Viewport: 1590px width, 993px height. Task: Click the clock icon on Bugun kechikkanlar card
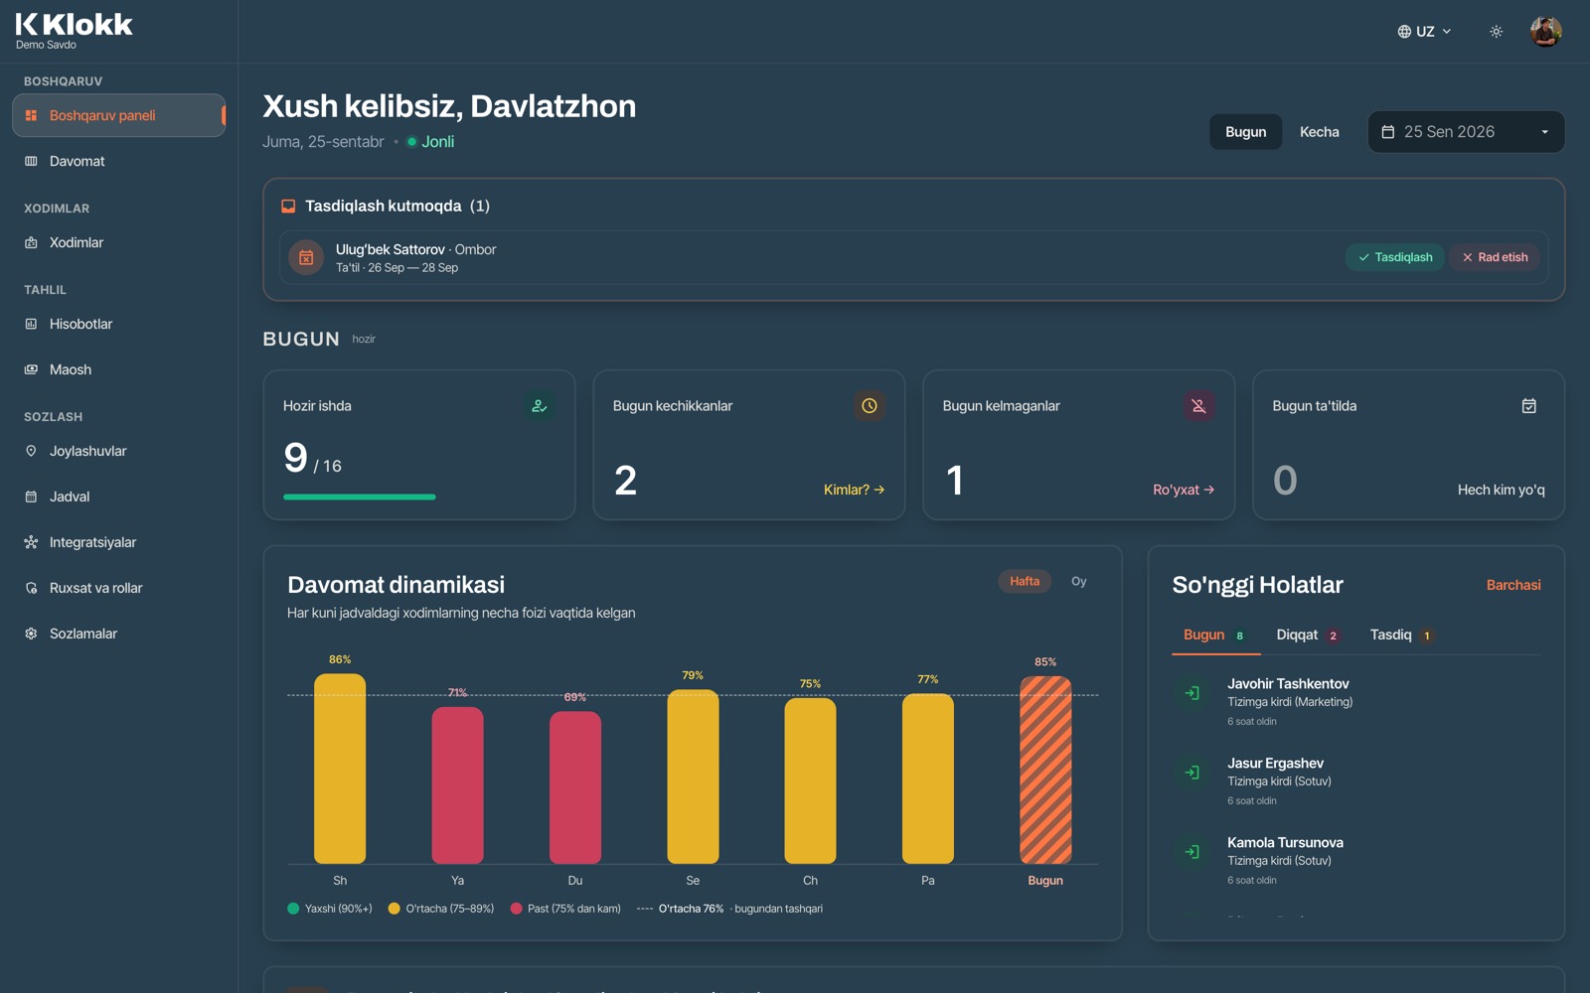870,405
